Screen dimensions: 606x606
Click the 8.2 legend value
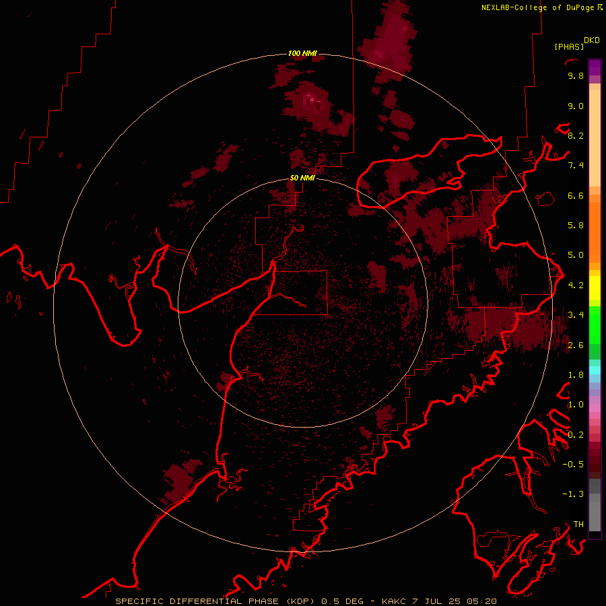tap(576, 135)
